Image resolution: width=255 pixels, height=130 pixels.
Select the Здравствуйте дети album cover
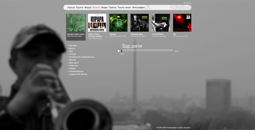pos(76,23)
